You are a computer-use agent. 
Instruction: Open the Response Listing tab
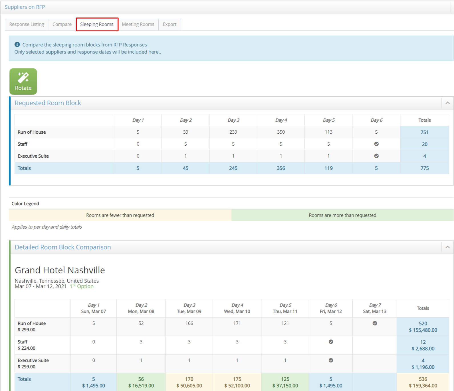[x=27, y=24]
